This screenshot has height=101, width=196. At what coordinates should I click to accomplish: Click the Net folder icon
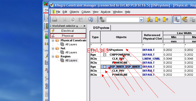(57, 48)
